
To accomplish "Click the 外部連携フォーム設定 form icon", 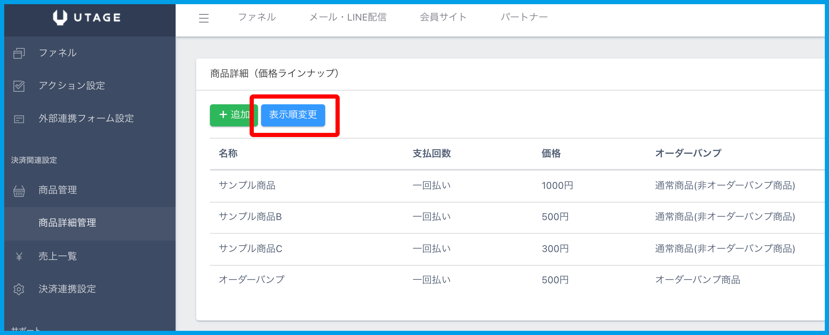I will click(19, 119).
